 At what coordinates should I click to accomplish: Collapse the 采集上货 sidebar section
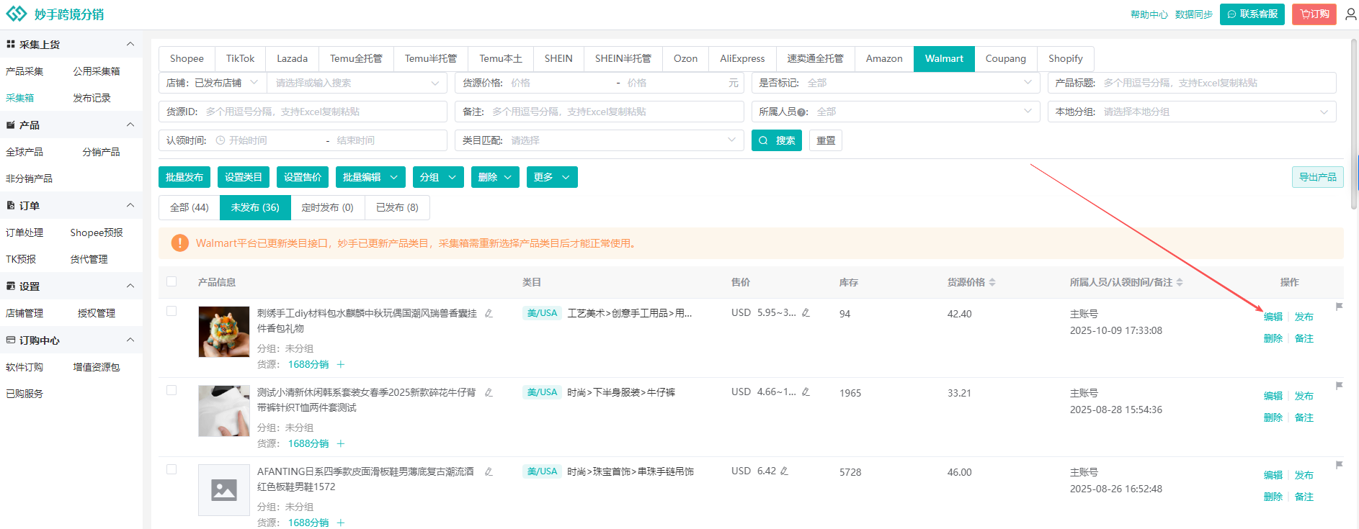point(130,45)
